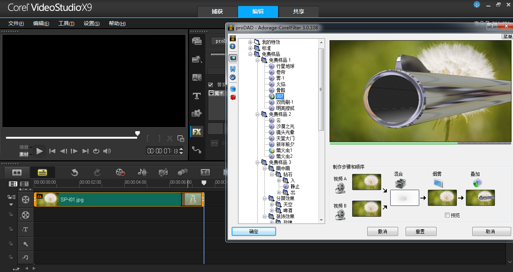Click the scissors split-clip icon under the preview

(x=170, y=139)
